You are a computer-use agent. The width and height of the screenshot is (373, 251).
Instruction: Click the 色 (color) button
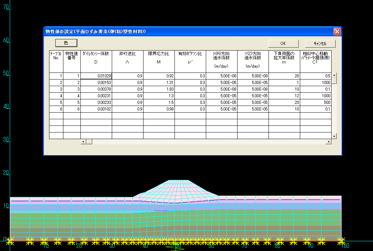pyautogui.click(x=66, y=43)
